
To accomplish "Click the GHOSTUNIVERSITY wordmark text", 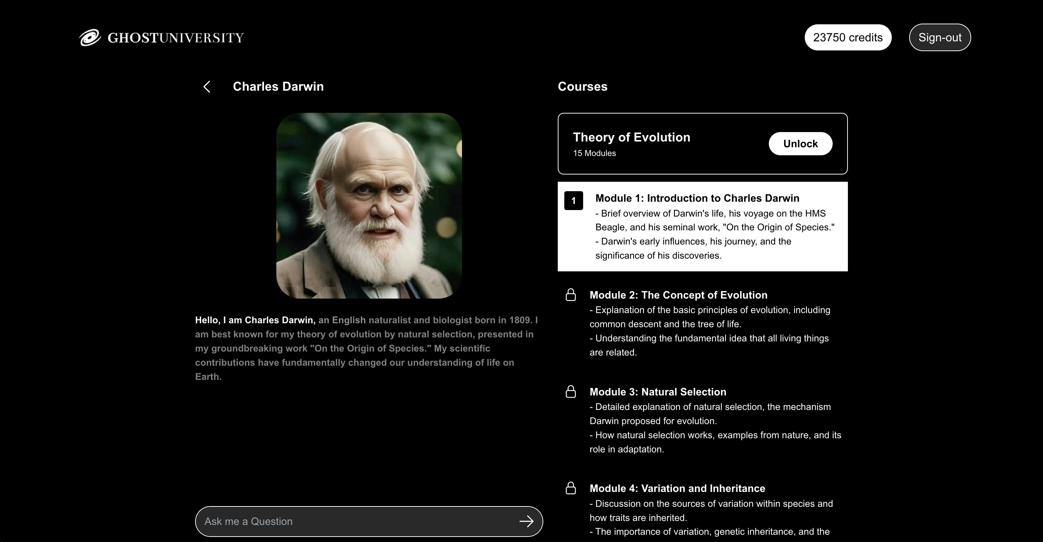I will pyautogui.click(x=175, y=38).
